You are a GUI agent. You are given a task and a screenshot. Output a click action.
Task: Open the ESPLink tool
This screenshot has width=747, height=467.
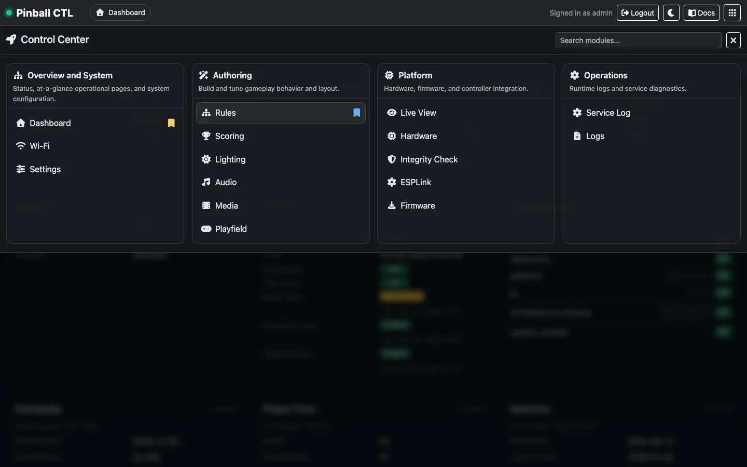click(x=416, y=182)
